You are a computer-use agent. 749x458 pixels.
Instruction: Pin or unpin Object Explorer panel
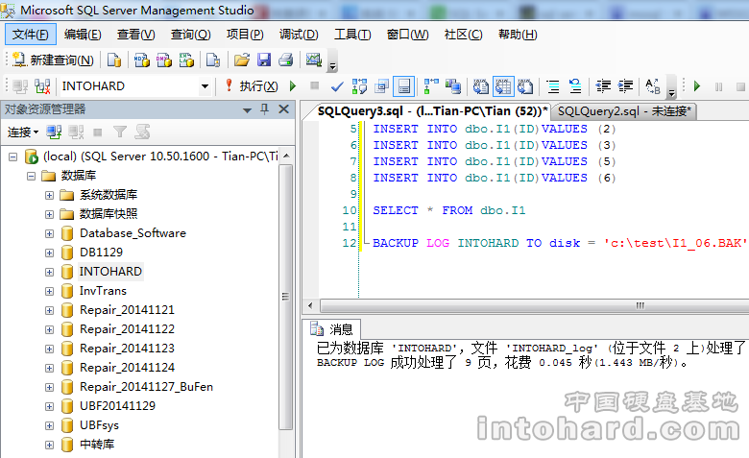click(x=266, y=108)
